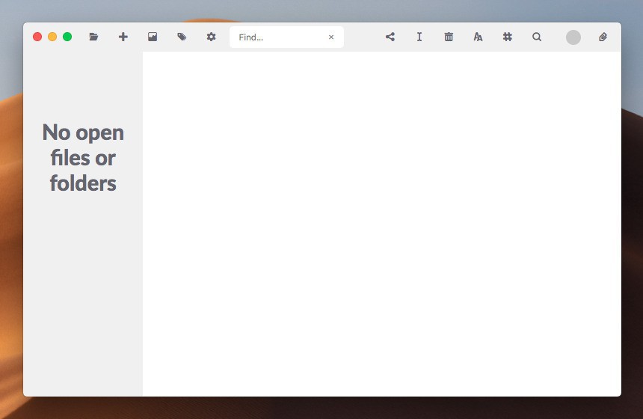Screen dimensions: 643x419
Task: Open preferences with the gear icon
Action: pyautogui.click(x=211, y=37)
